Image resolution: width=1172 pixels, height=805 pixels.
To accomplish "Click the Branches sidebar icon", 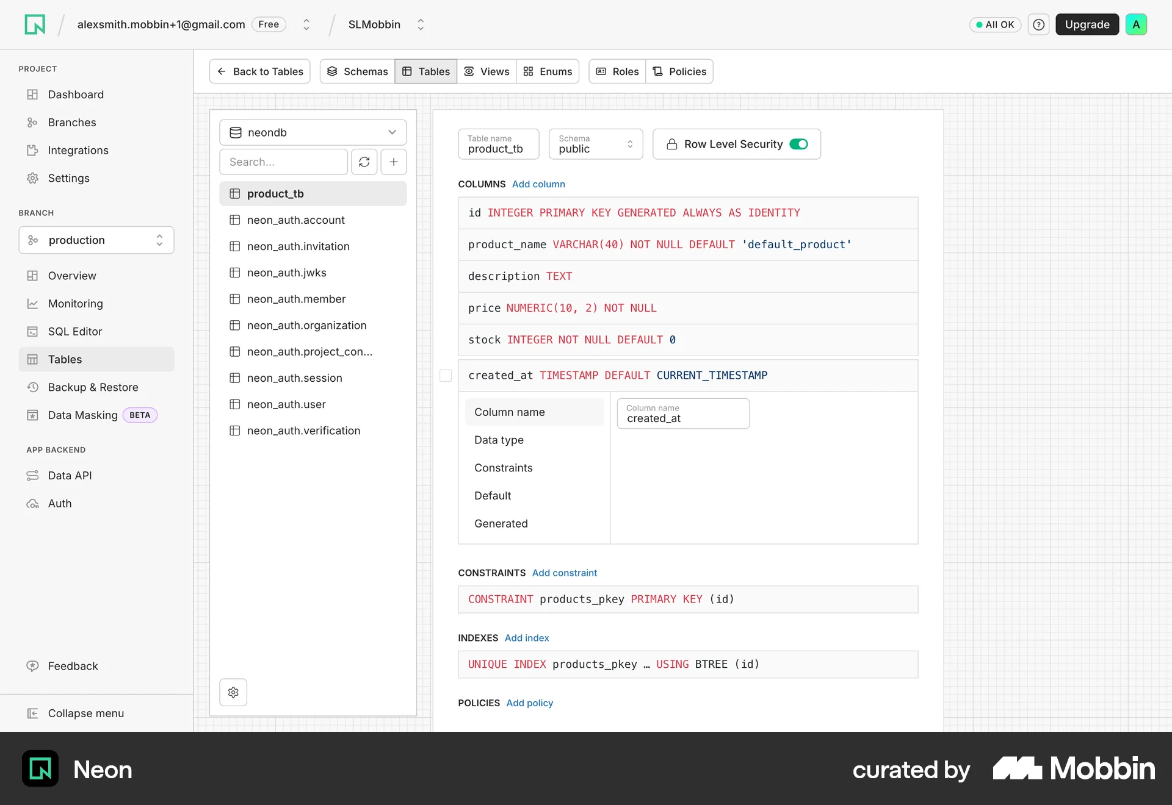I will coord(32,123).
